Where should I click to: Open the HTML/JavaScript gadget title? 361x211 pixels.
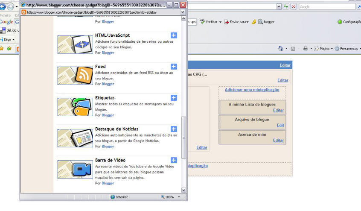point(112,35)
